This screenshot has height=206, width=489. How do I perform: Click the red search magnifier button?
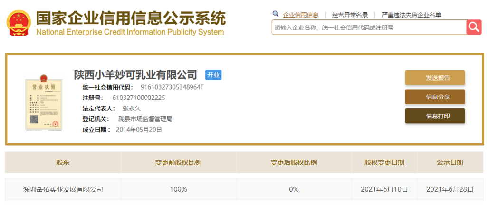[x=474, y=27]
